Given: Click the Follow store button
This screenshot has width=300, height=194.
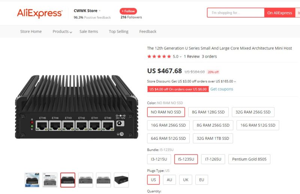Looking at the screenshot, I should [128, 11].
